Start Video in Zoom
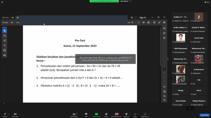This screenshot has height=118, width=211. [15, 115]
